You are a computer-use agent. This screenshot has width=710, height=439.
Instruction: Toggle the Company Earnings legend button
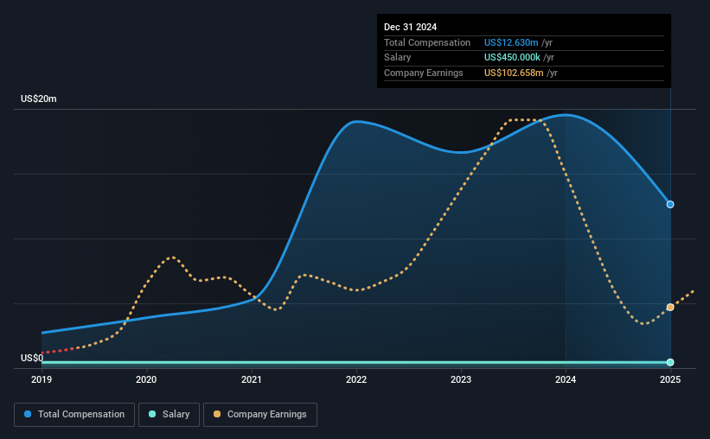point(260,415)
